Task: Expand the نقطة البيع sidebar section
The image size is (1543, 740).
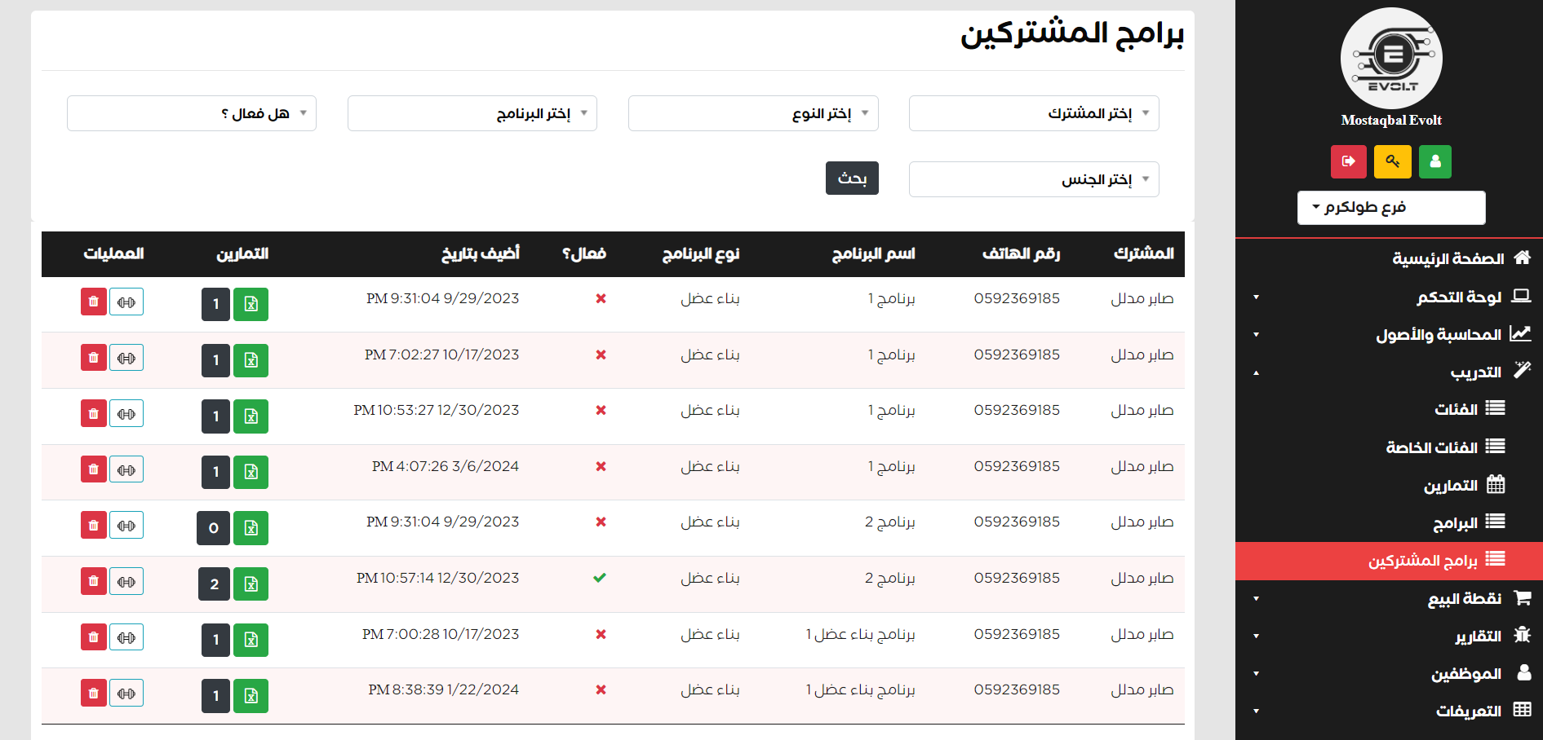Action: click(1464, 598)
